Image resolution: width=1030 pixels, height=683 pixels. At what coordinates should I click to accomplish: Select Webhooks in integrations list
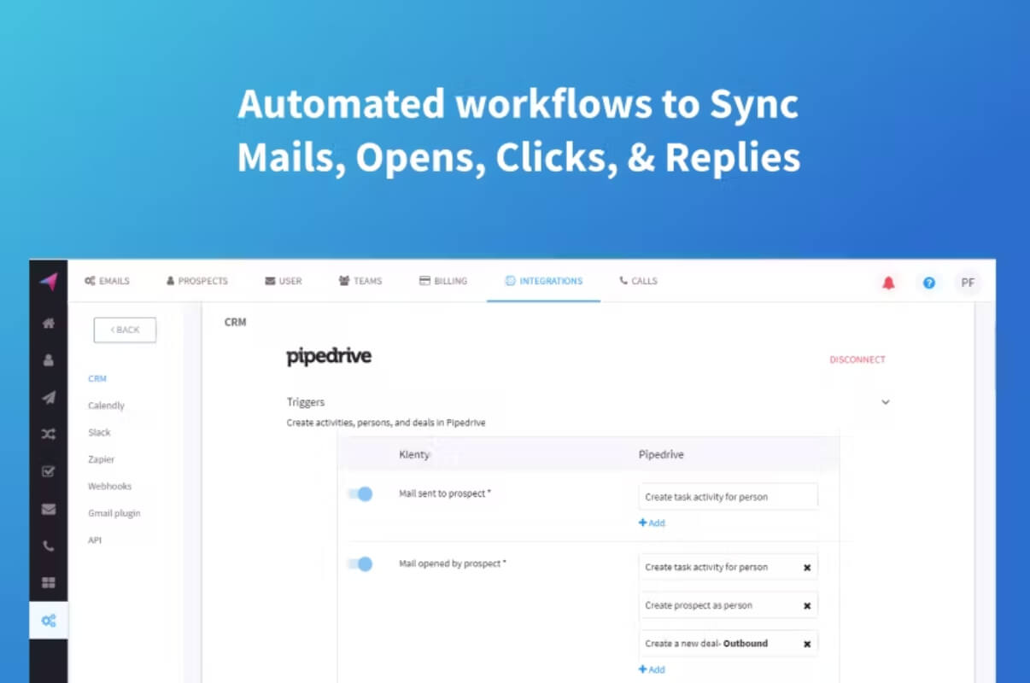109,486
